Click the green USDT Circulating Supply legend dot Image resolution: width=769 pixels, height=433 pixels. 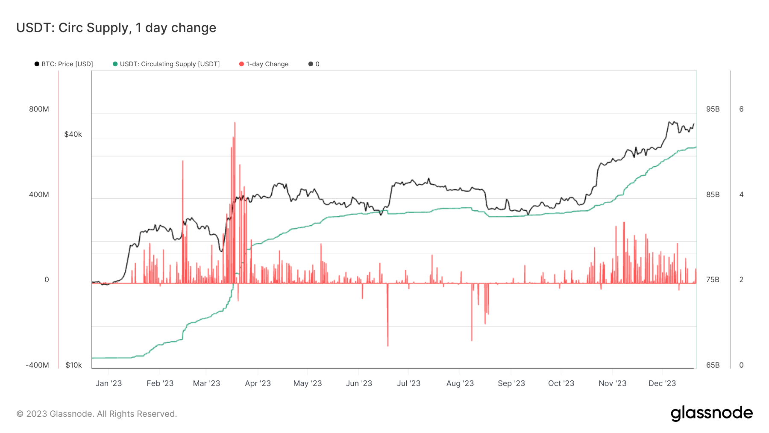115,64
